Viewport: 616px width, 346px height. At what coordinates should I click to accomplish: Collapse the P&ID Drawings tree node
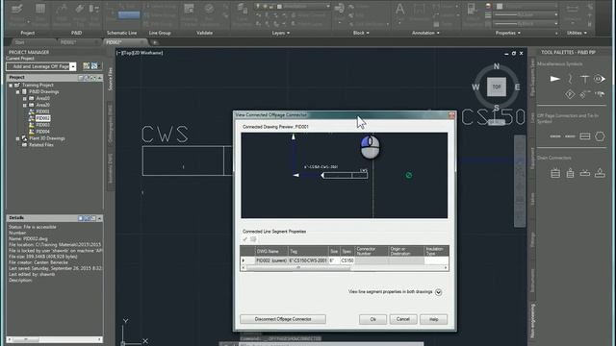click(17, 92)
